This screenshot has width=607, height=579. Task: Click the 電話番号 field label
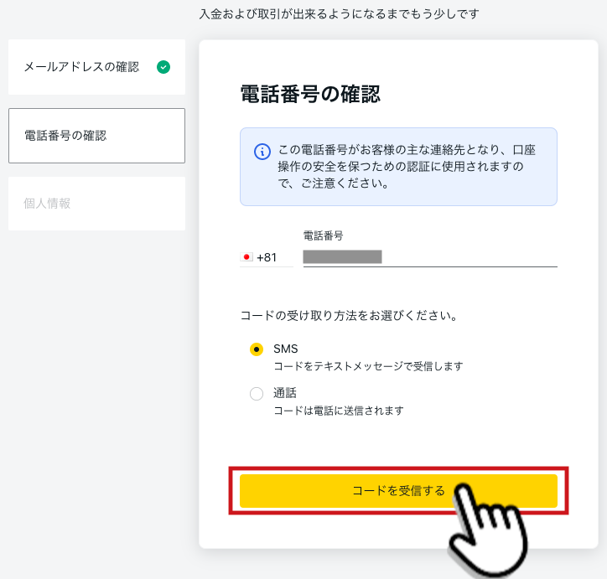324,235
